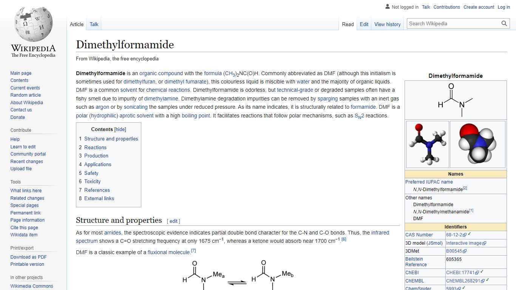Open the ball-and-stick model image
The width and height of the screenshot is (516, 290).
point(428,144)
